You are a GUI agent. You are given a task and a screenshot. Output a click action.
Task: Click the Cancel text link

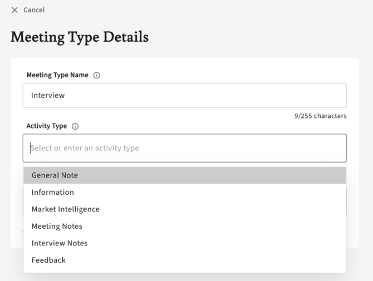point(34,10)
